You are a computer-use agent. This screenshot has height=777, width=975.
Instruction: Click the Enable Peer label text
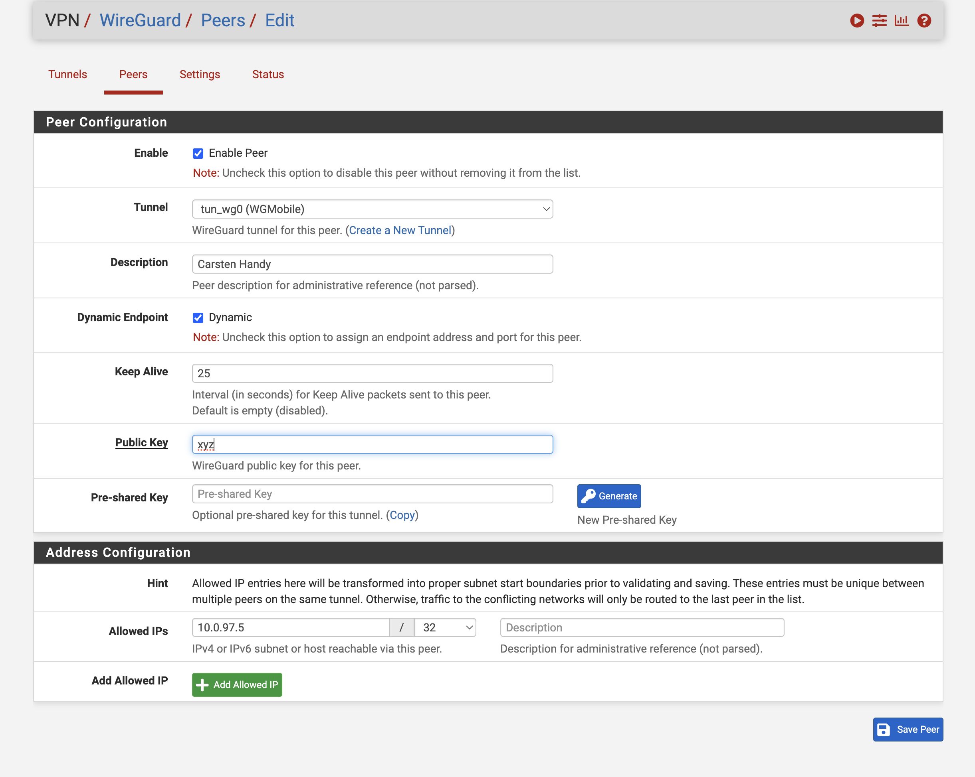coord(238,153)
